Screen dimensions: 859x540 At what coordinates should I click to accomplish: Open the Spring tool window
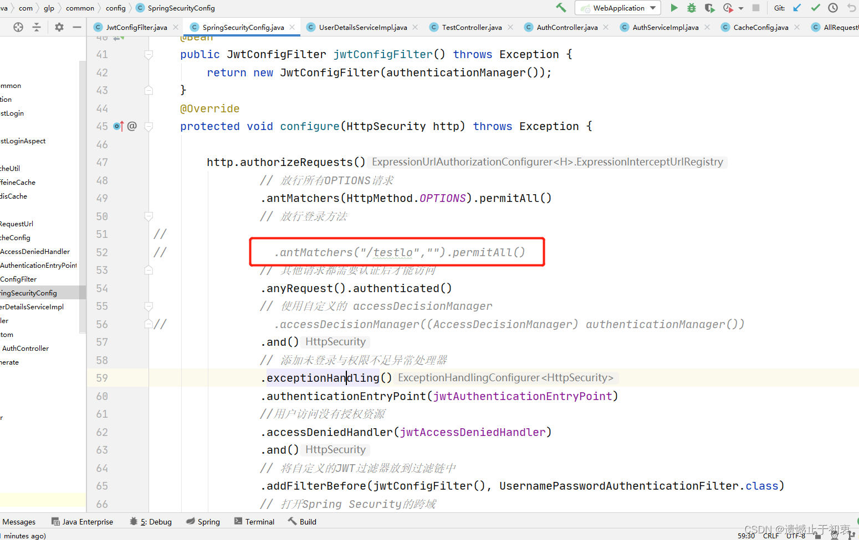point(203,522)
